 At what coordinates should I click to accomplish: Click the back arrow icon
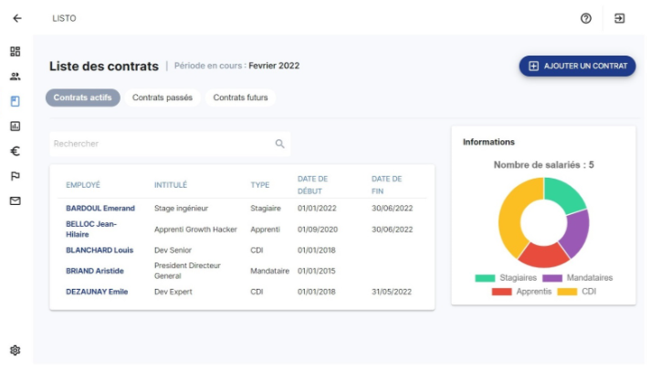tap(17, 18)
